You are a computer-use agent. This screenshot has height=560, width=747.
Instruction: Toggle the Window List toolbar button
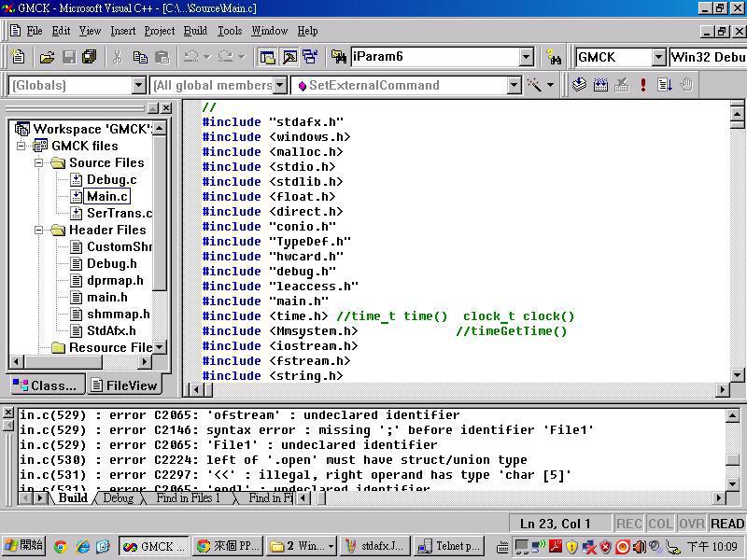(310, 57)
